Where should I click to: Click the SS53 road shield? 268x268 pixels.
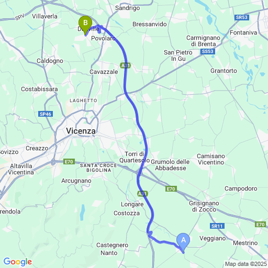208,51
